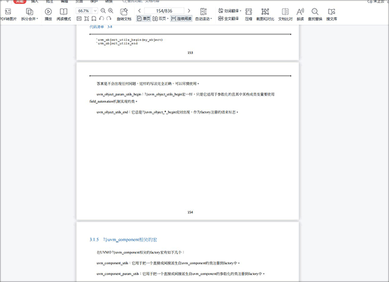The height and width of the screenshot is (282, 389).
Task: Enable double page view
Action: 159,19
